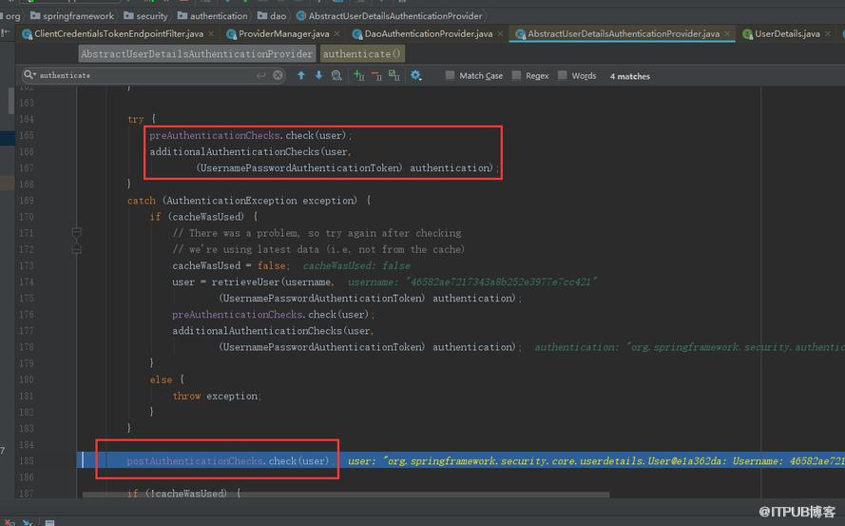Click the 'try {' statement on line 164
Image resolution: width=845 pixels, height=526 pixels.
(142, 119)
